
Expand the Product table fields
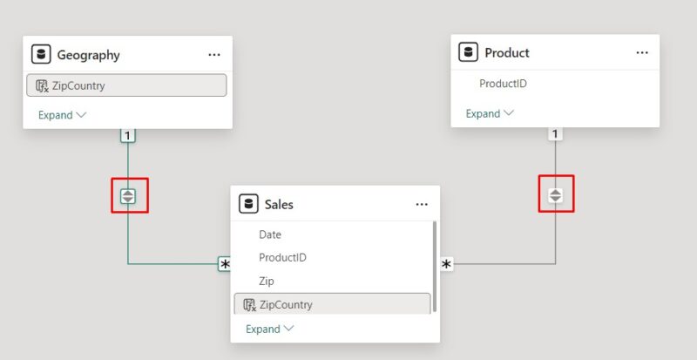pyautogui.click(x=490, y=113)
